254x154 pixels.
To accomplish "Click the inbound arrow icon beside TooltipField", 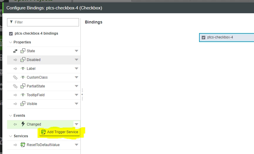I will [x=15, y=95].
